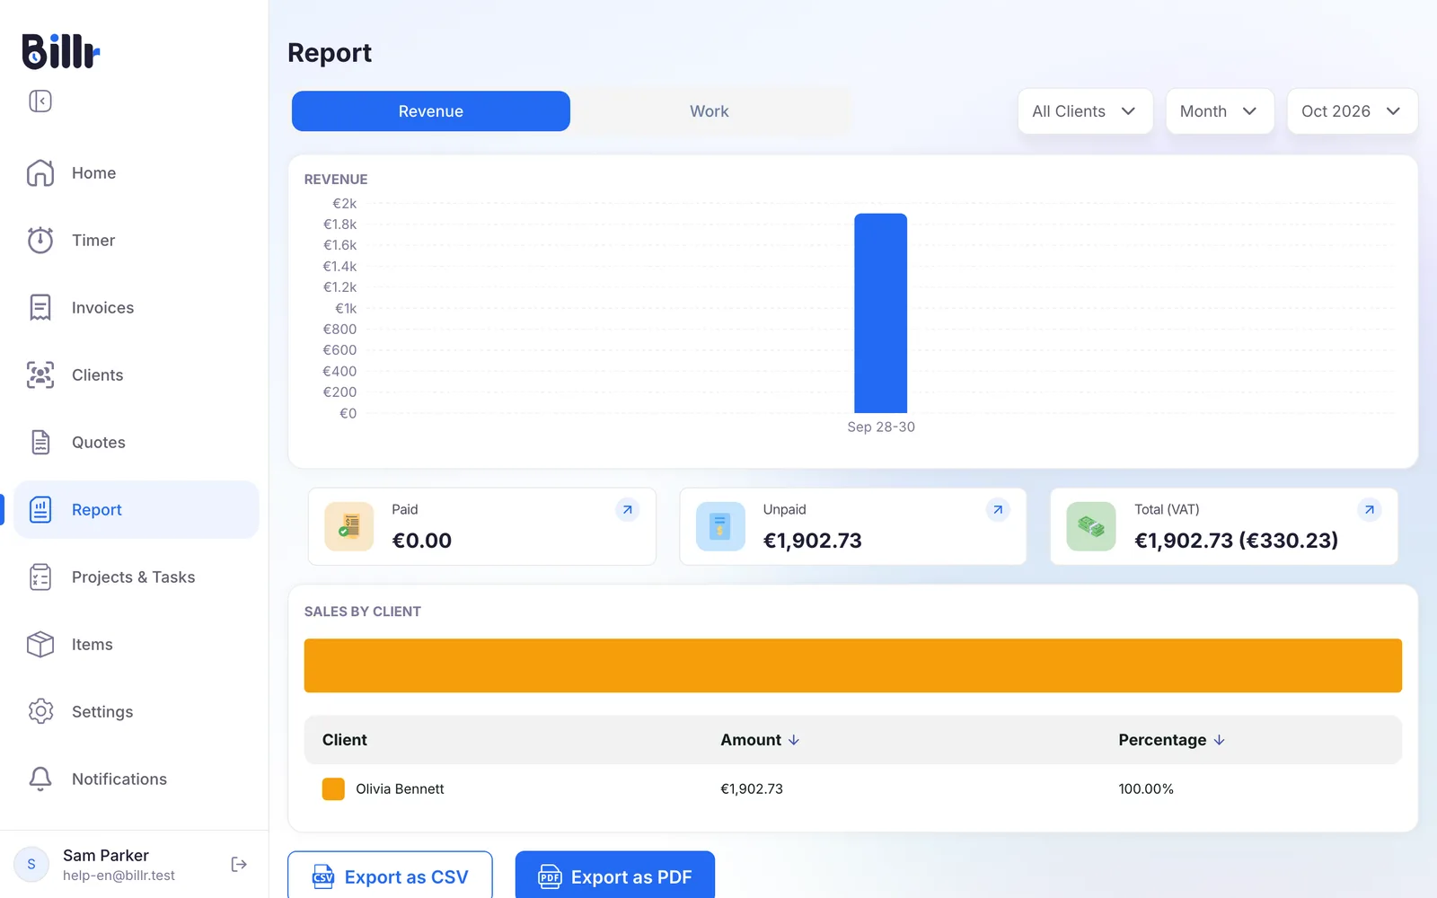The height and width of the screenshot is (898, 1437).
Task: Open the Paid card arrow link
Action: click(628, 510)
